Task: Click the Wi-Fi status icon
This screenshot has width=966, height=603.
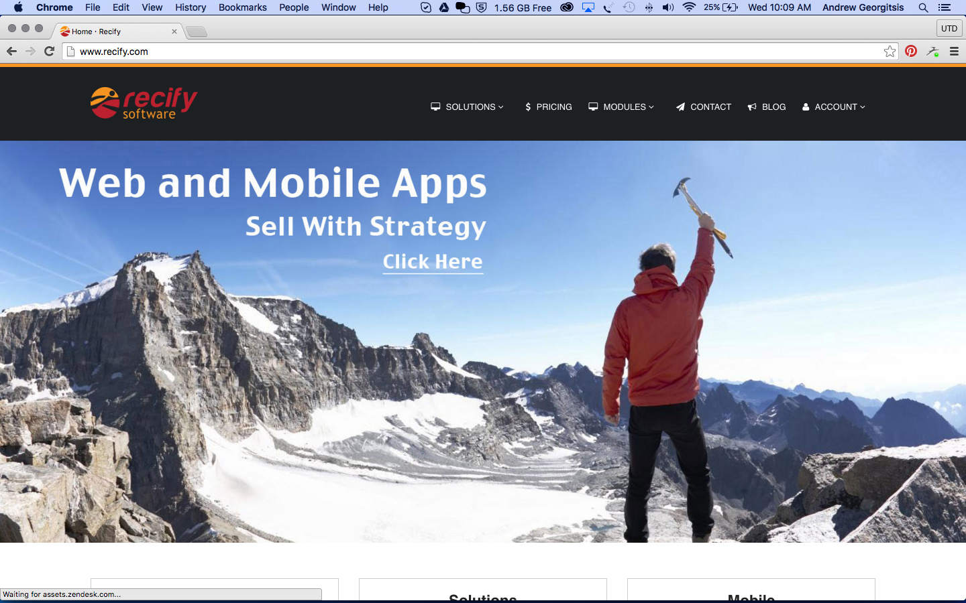Action: point(689,7)
